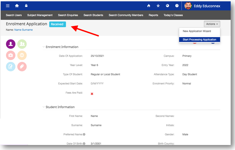The width and height of the screenshot is (235, 150).
Task: Click Expected Start Date D/M/YYYY field
Action: [97, 84]
